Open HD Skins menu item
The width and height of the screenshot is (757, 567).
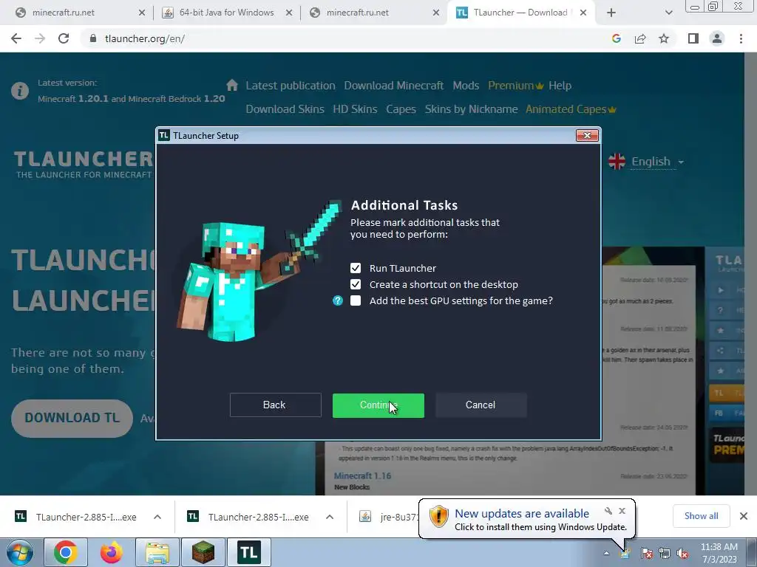[x=355, y=109]
